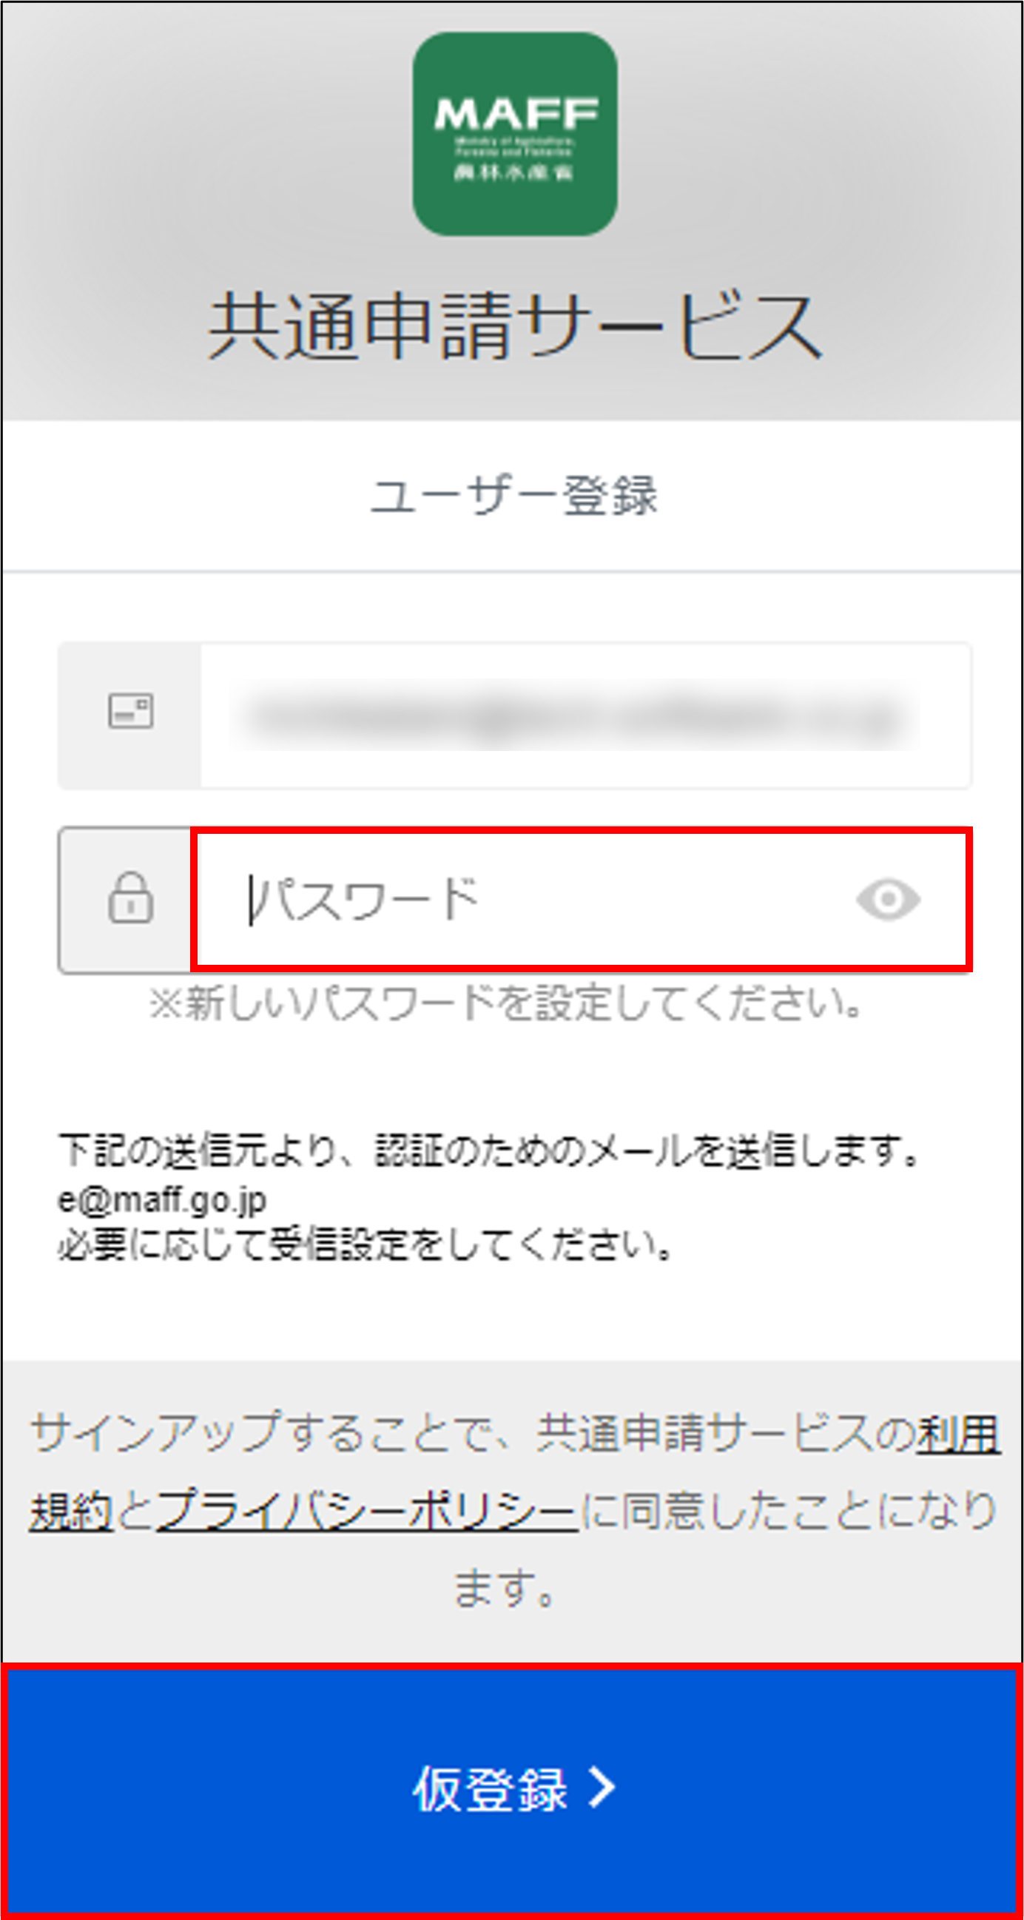
Task: Click the email card icon
Action: (130, 711)
